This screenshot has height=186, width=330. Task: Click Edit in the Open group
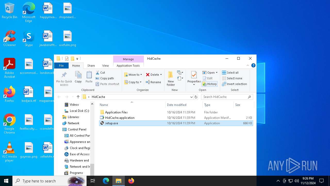[x=208, y=78]
